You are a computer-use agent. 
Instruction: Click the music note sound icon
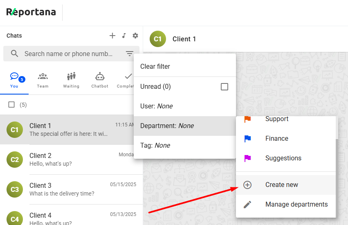tap(124, 36)
